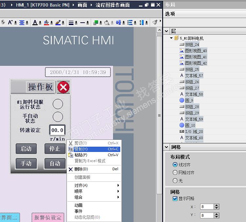Click the blue circle icon of 圆_9
This screenshot has width=246, height=222.
coord(182,100)
